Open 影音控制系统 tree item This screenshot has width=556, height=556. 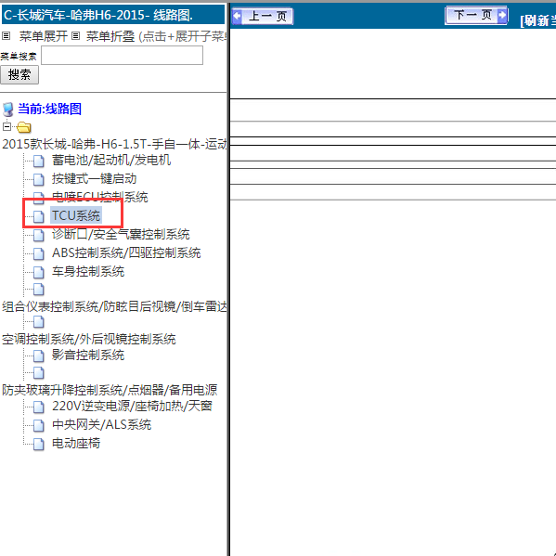[88, 355]
